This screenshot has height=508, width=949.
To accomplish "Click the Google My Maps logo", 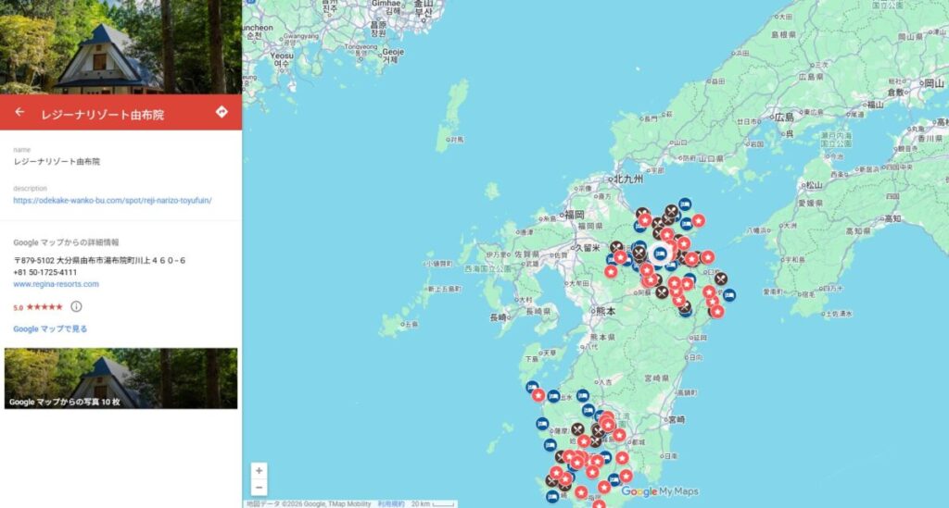I will point(659,491).
